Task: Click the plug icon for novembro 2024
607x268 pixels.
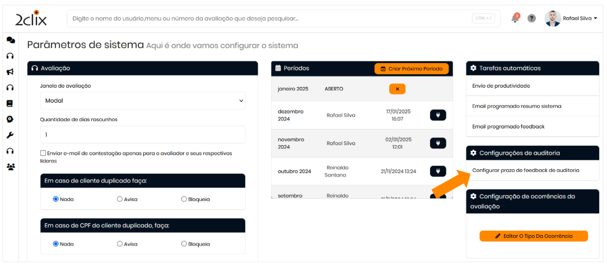Action: click(438, 143)
